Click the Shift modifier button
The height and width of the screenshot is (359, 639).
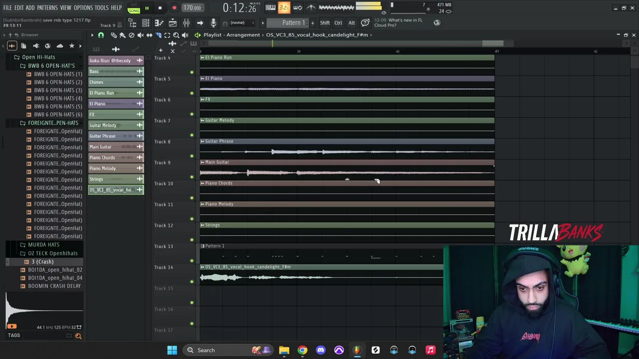pyautogui.click(x=324, y=22)
